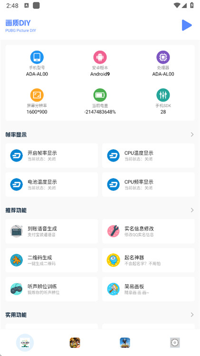
Task: Tap the orange screen resolution icon
Action: 37,95
